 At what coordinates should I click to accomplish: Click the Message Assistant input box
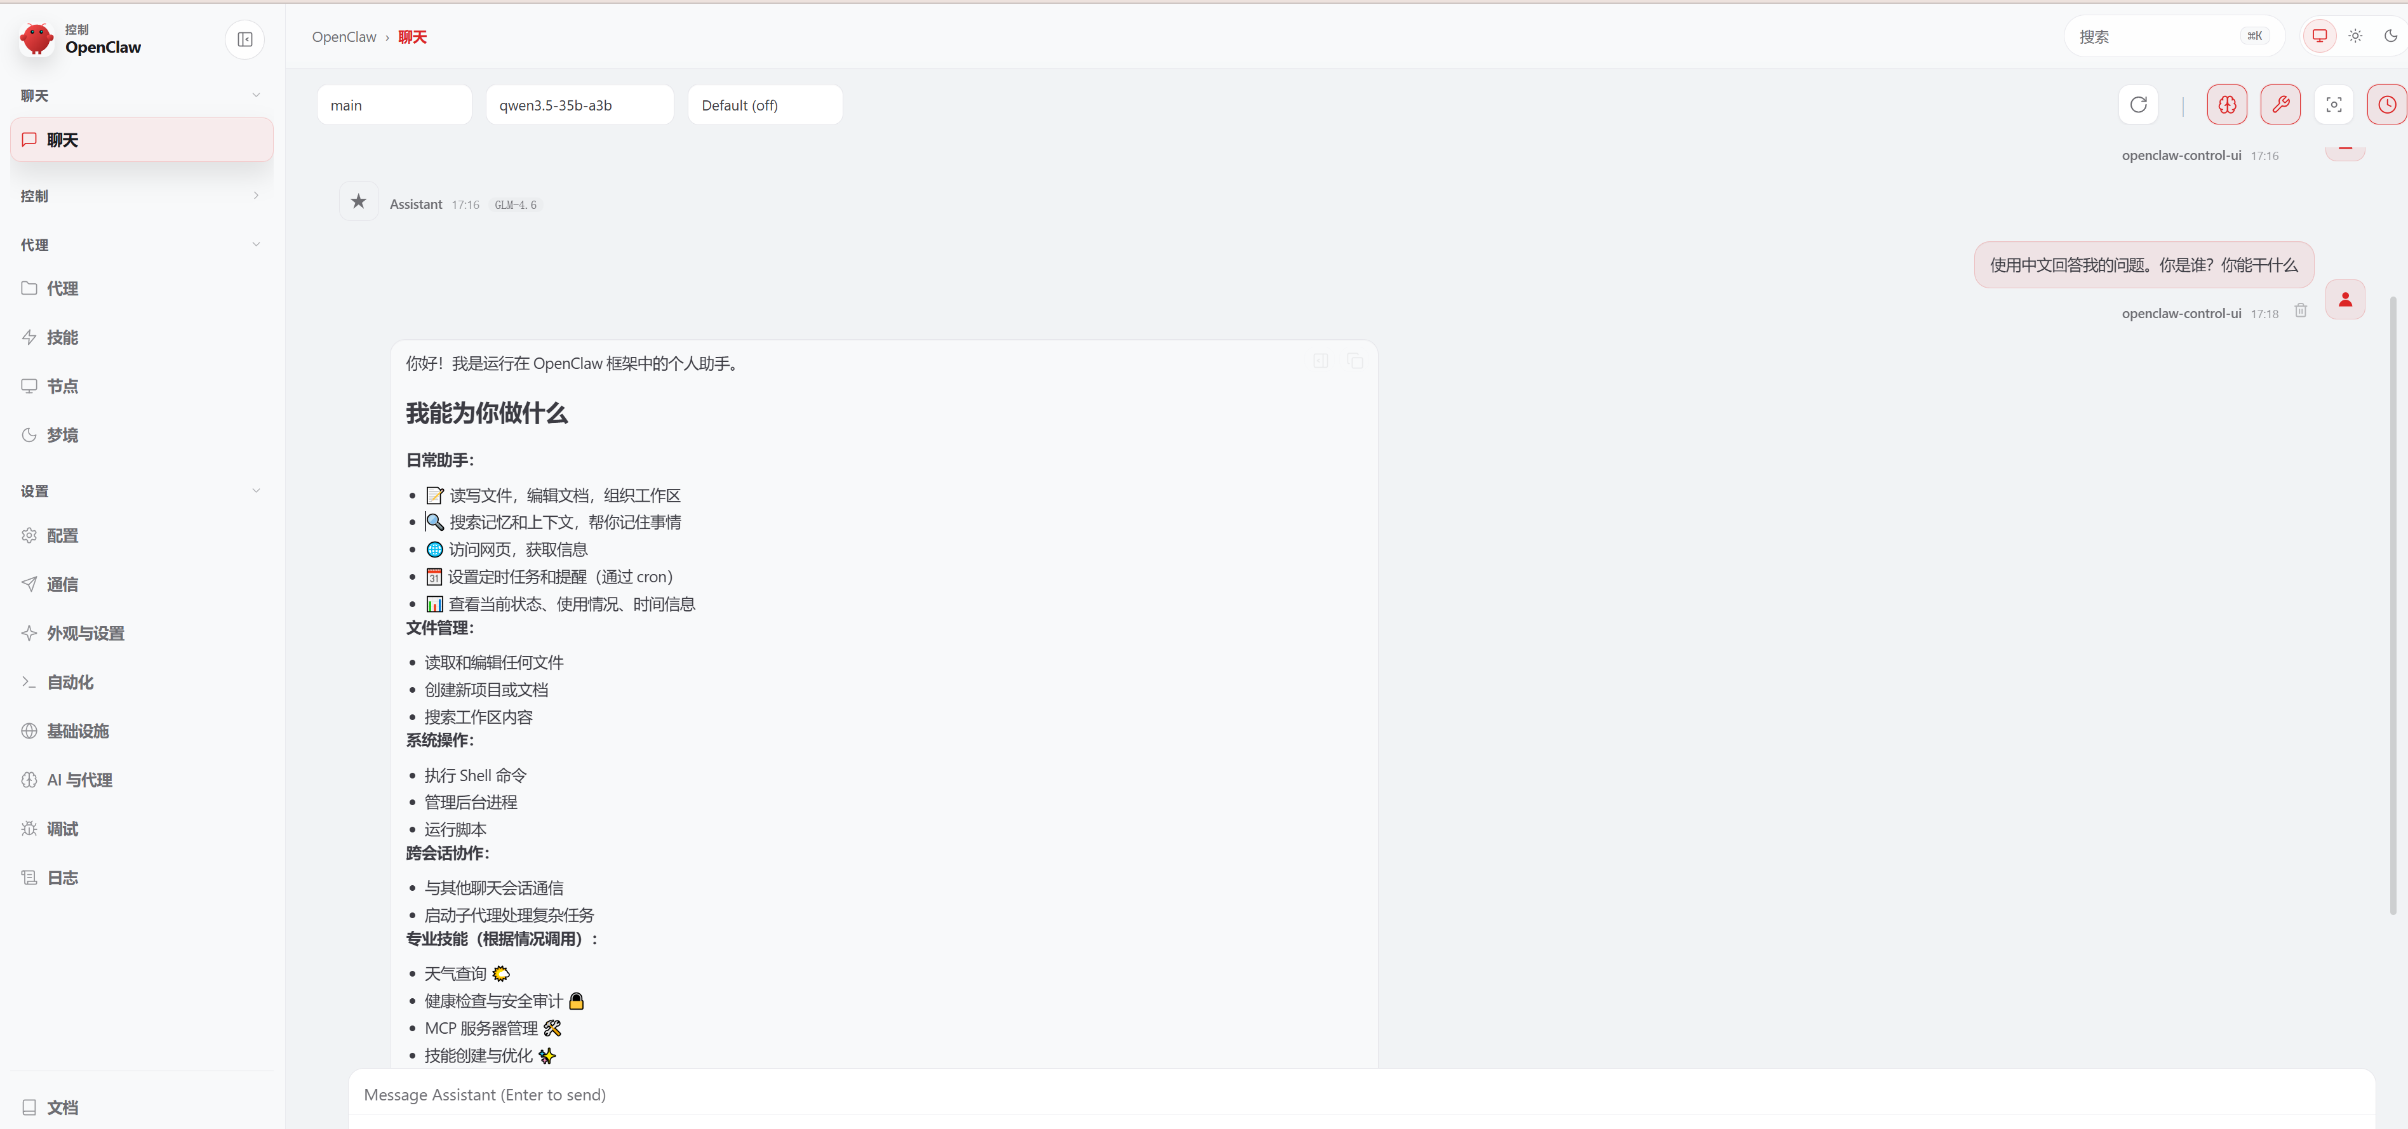[1361, 1095]
